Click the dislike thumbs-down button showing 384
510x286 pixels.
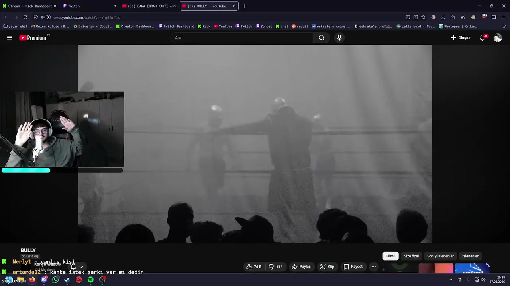pos(276,267)
